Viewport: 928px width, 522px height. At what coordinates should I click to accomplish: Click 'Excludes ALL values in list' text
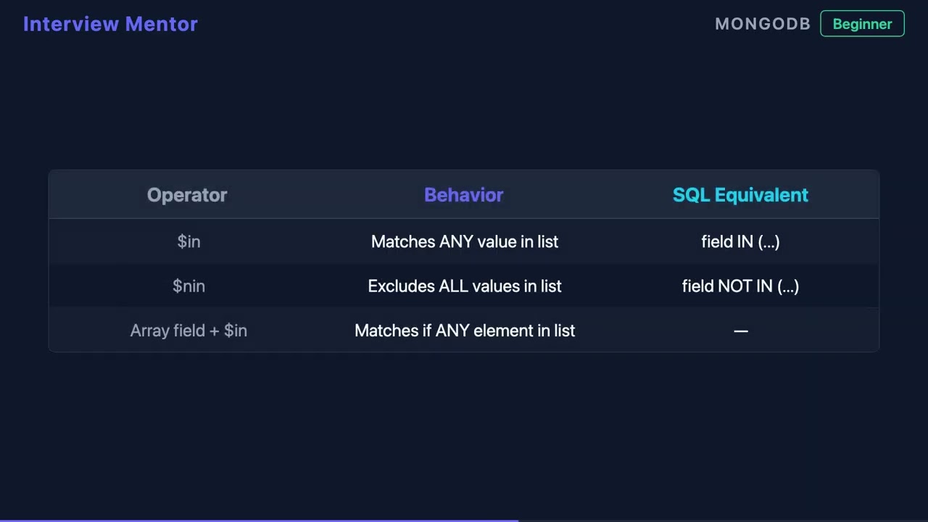pos(465,286)
